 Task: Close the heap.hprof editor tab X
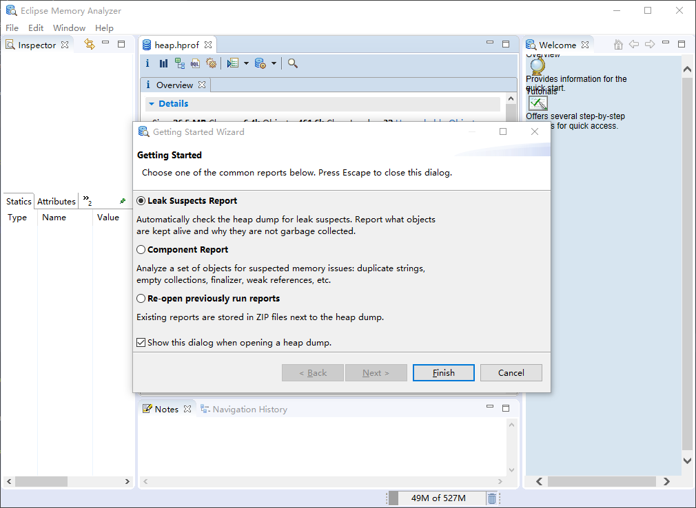click(x=208, y=45)
